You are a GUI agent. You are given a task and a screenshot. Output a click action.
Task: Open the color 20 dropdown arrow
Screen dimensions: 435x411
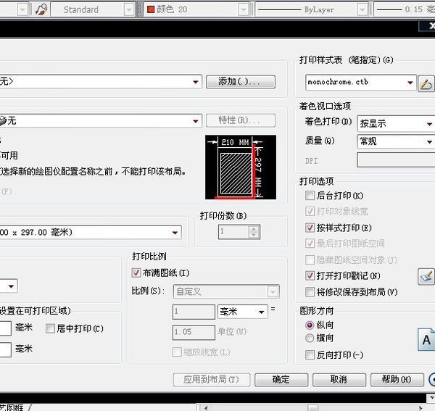pos(244,10)
